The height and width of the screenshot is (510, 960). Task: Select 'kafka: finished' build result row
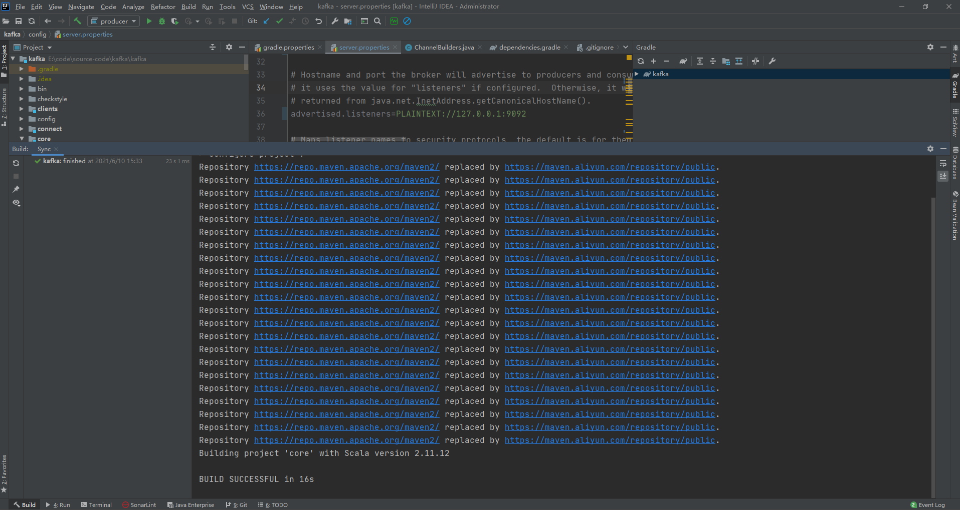[x=111, y=161]
